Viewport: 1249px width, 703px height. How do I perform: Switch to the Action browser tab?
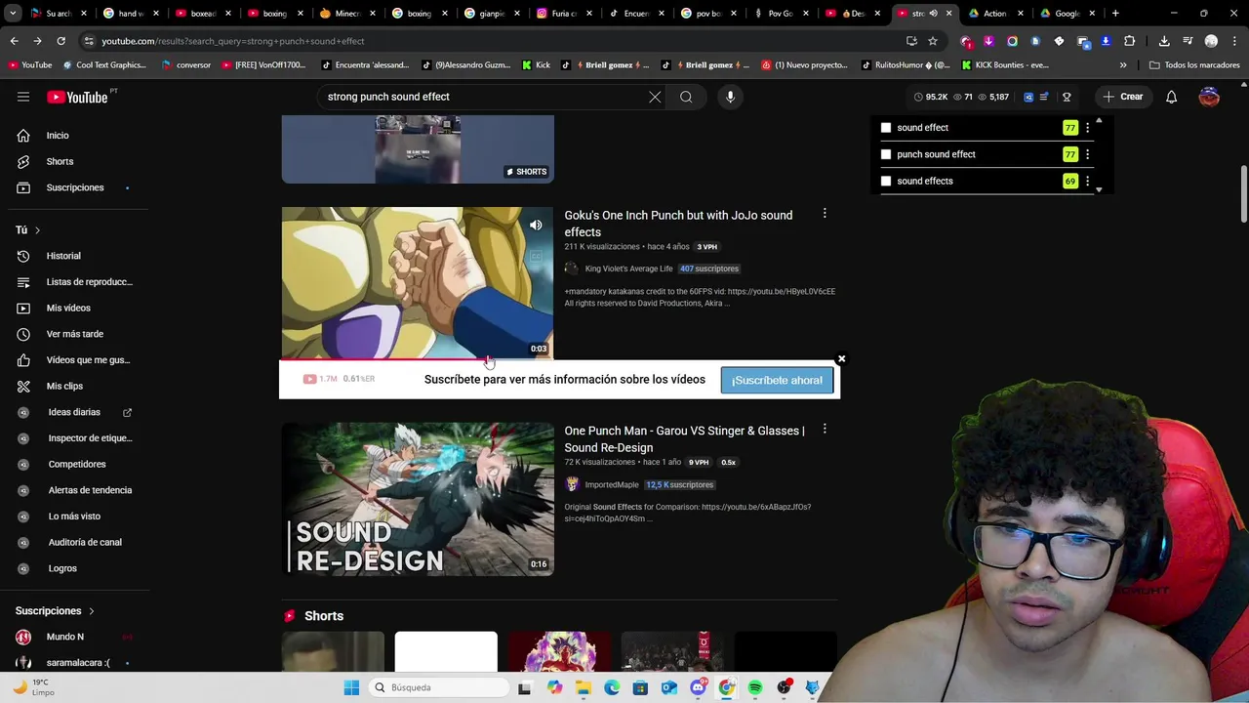[997, 14]
